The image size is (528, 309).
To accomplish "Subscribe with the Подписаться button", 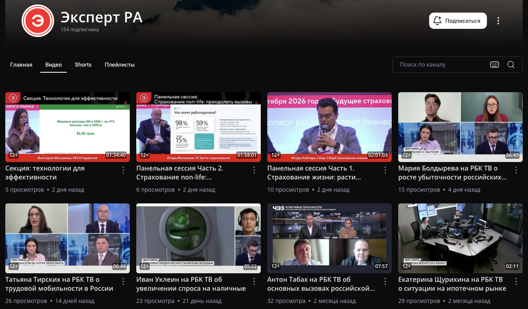I will click(458, 21).
